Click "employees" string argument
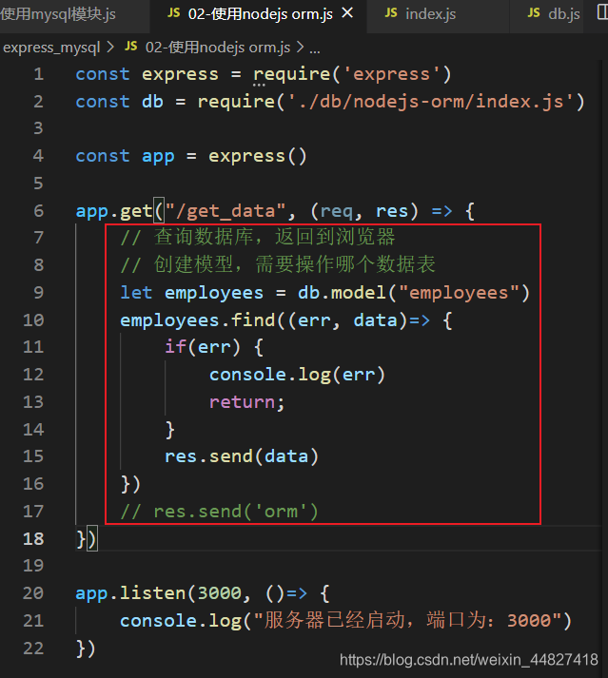This screenshot has height=678, width=608. point(460,293)
